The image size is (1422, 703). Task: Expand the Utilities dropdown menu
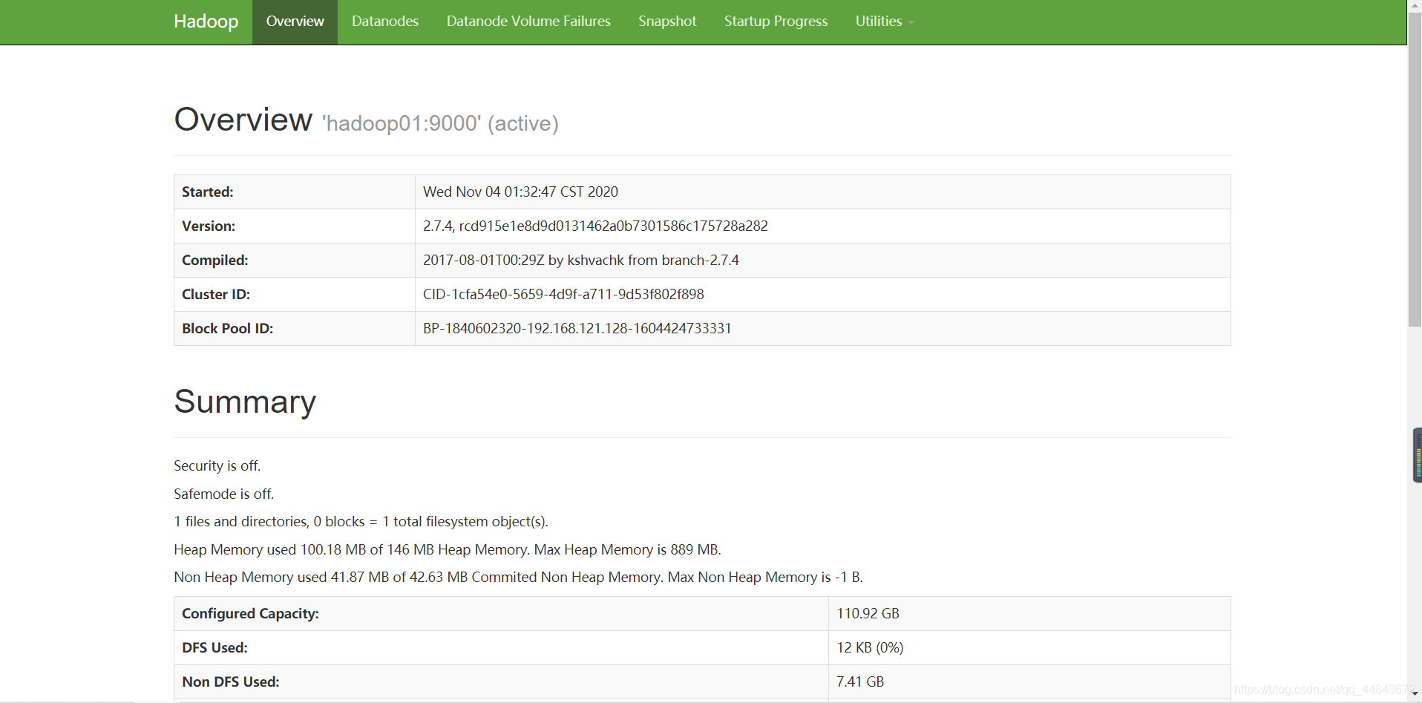pyautogui.click(x=885, y=22)
